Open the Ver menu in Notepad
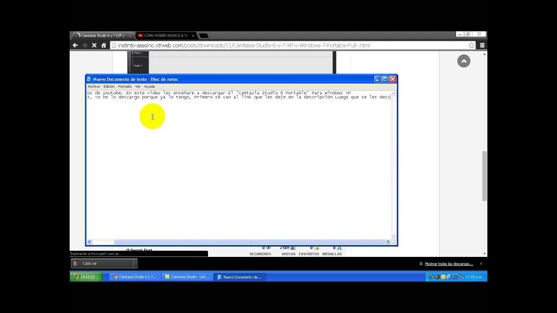The height and width of the screenshot is (313, 557). [x=138, y=87]
